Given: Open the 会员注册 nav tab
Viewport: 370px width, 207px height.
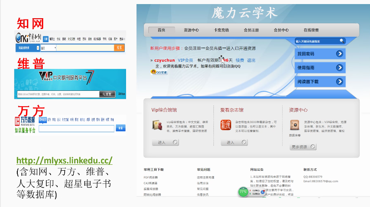Looking at the screenshot, I should [251, 30].
